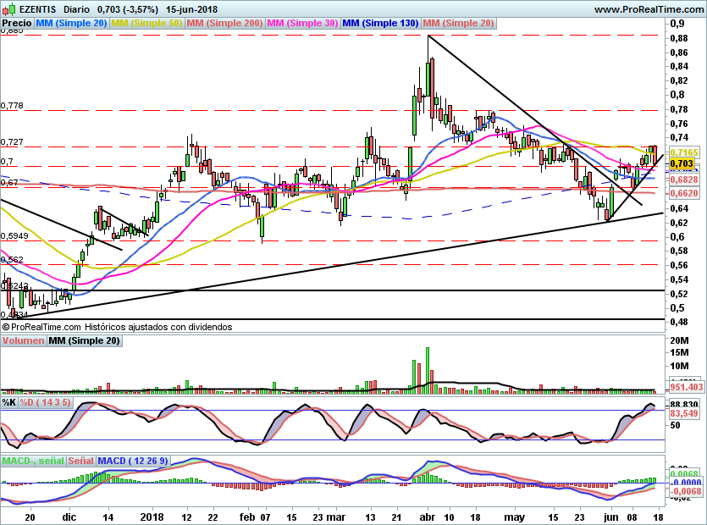Select the 0,703 (-3,57%) quote text
This screenshot has width=707, height=525.
128,9
